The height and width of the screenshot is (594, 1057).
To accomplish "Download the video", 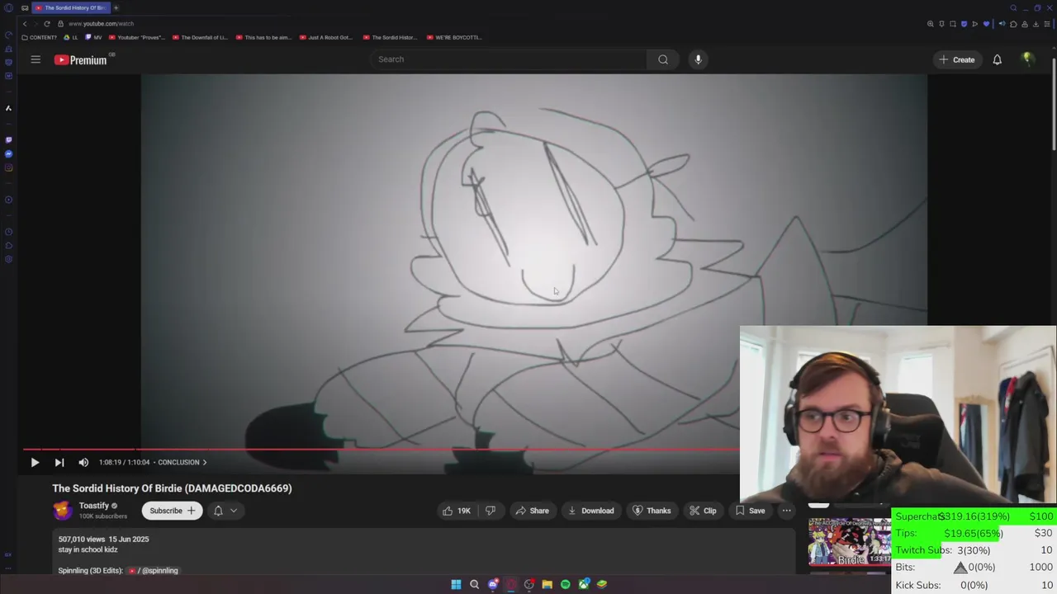I will [590, 511].
